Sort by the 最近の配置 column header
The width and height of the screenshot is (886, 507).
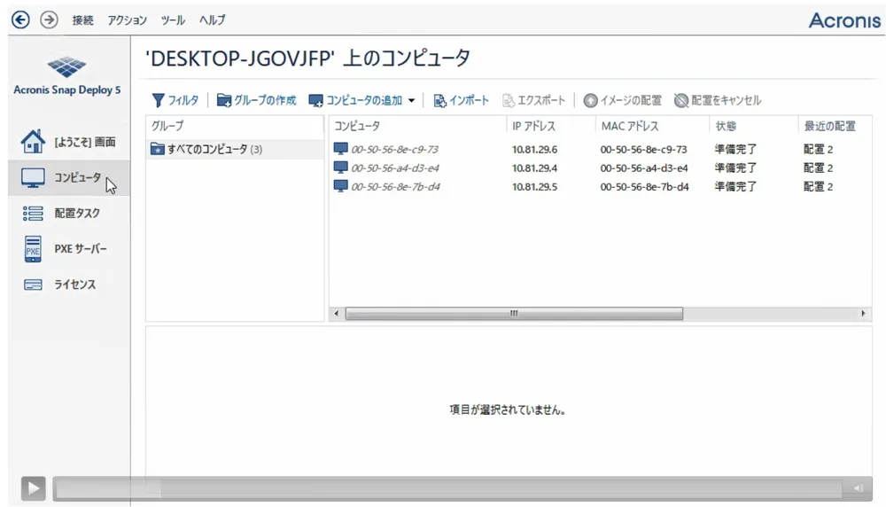[x=835, y=126]
